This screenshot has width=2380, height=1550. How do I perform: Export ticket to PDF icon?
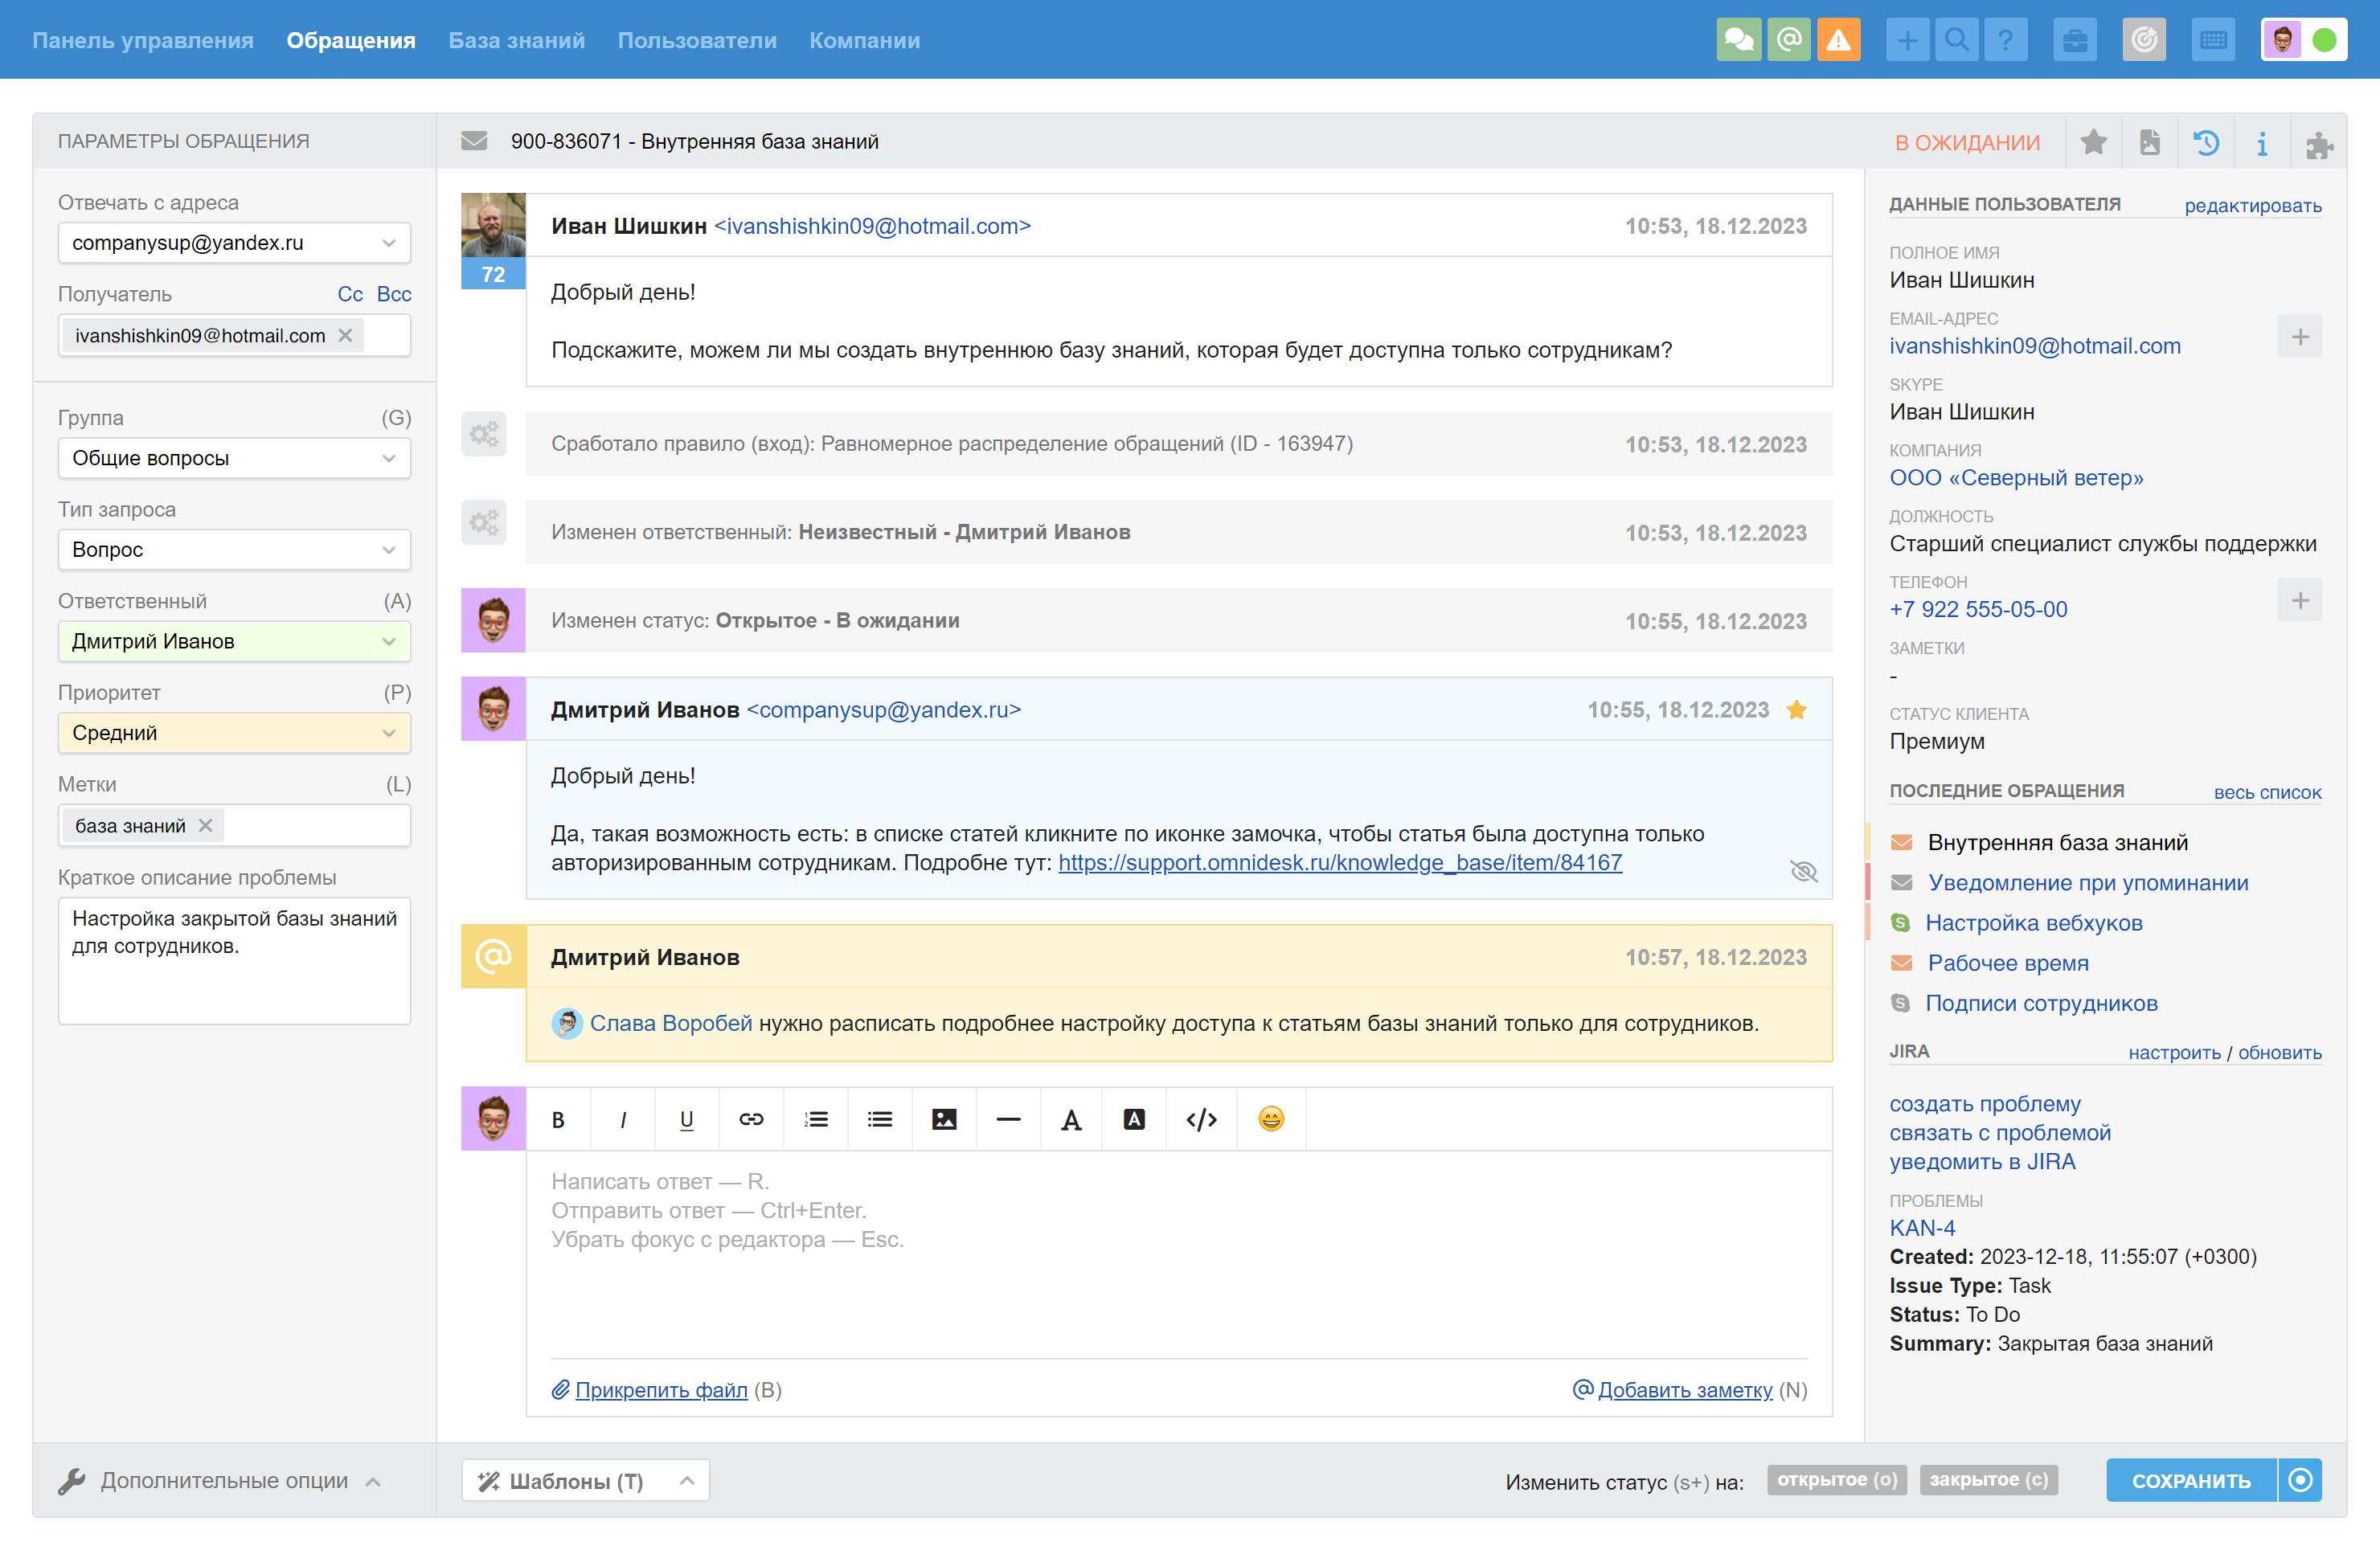coord(2150,142)
